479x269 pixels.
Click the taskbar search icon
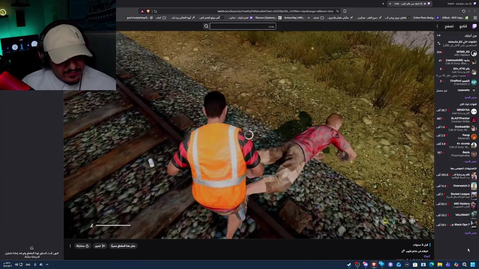[464, 265]
